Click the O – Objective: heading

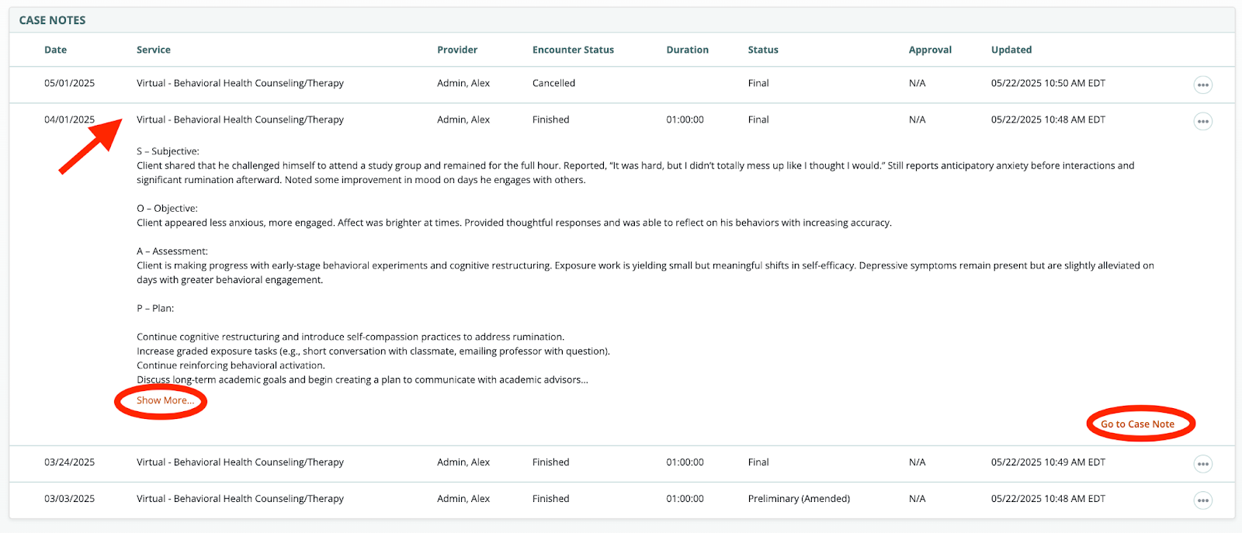(167, 209)
